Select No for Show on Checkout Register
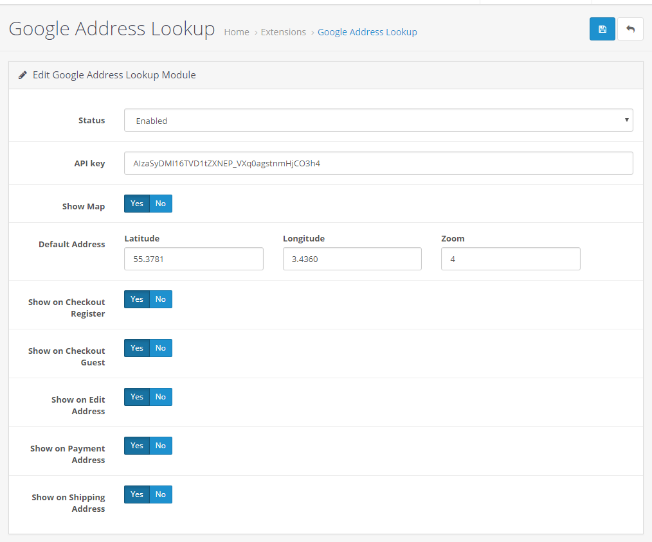652x542 pixels. 161,299
